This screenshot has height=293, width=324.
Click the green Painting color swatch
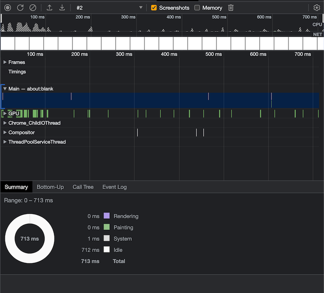click(x=107, y=227)
